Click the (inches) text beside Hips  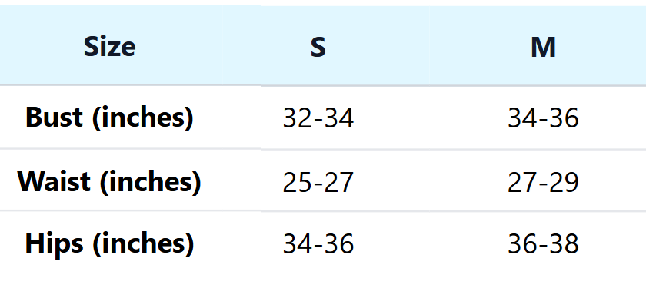point(143,243)
